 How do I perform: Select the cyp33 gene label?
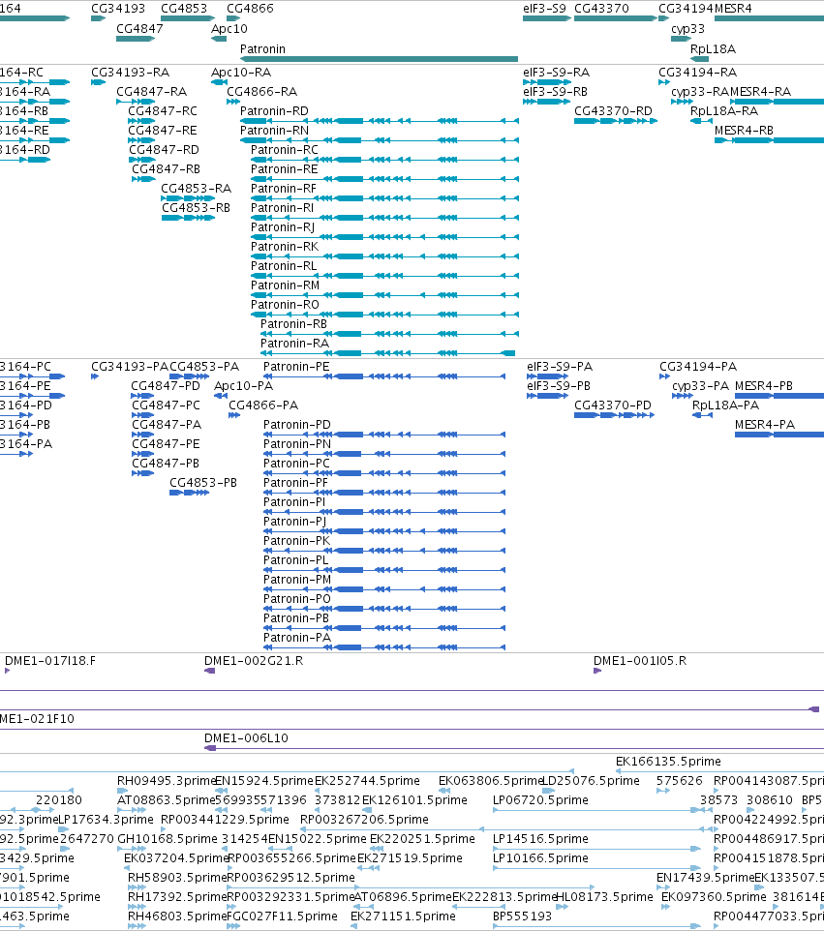tap(687, 28)
